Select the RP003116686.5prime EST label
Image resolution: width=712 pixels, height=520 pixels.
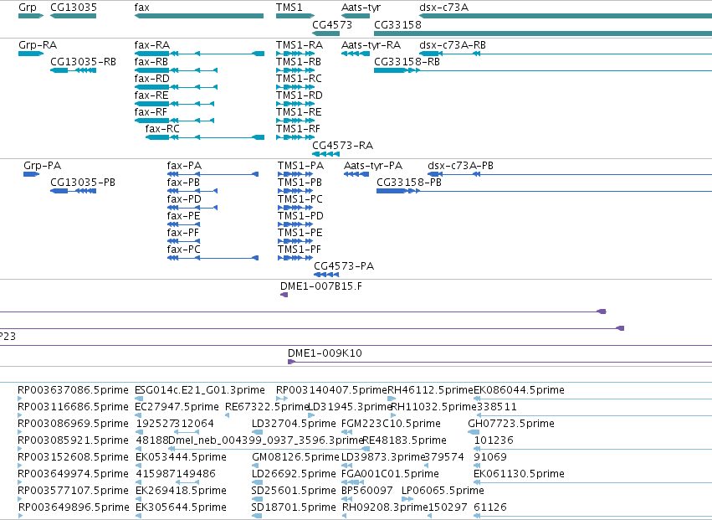coord(73,407)
